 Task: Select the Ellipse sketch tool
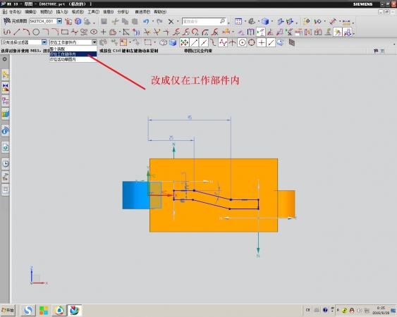94,32
